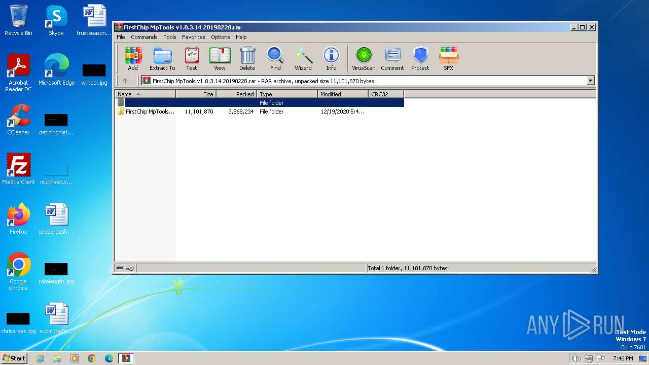Open the Options menu
Screen dimensions: 649x365
(221, 37)
